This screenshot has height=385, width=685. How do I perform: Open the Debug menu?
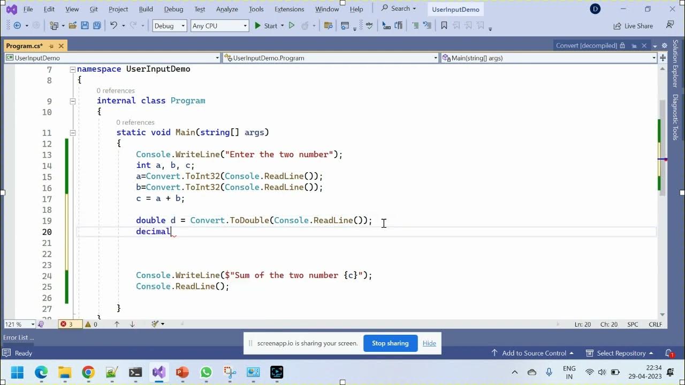(x=173, y=9)
